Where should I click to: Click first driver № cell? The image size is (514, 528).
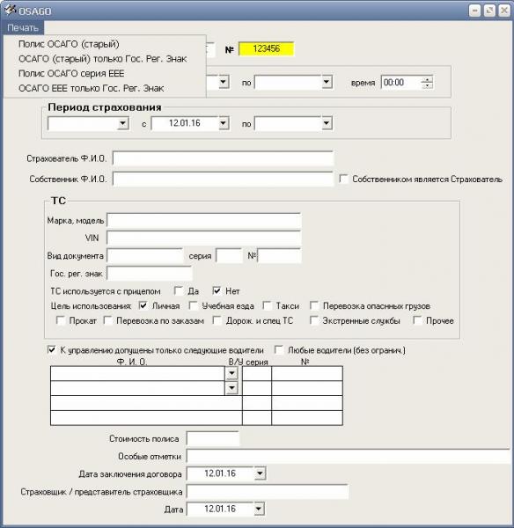point(307,373)
